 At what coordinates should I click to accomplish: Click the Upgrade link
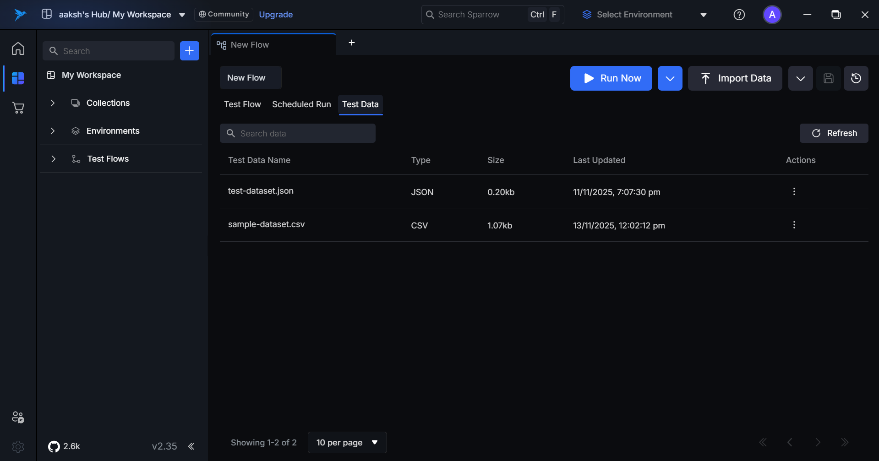(x=276, y=15)
